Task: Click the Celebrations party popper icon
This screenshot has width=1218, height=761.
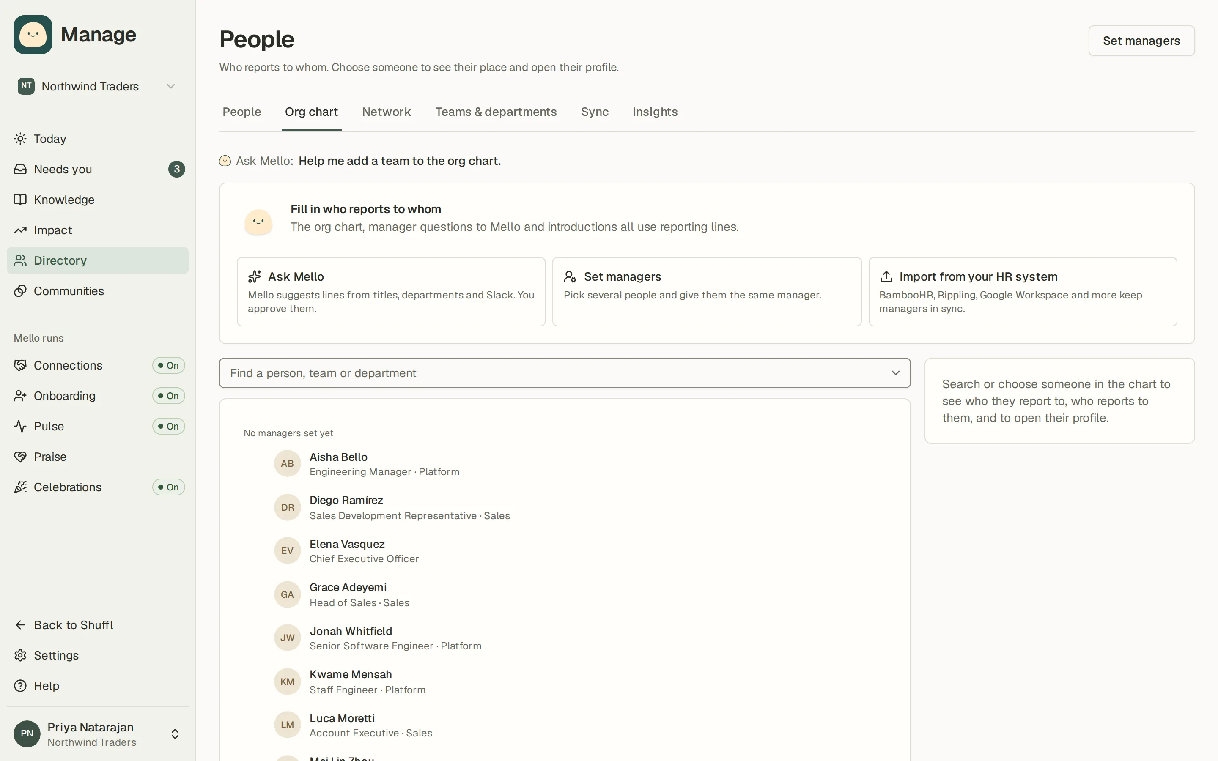Action: [x=20, y=487]
